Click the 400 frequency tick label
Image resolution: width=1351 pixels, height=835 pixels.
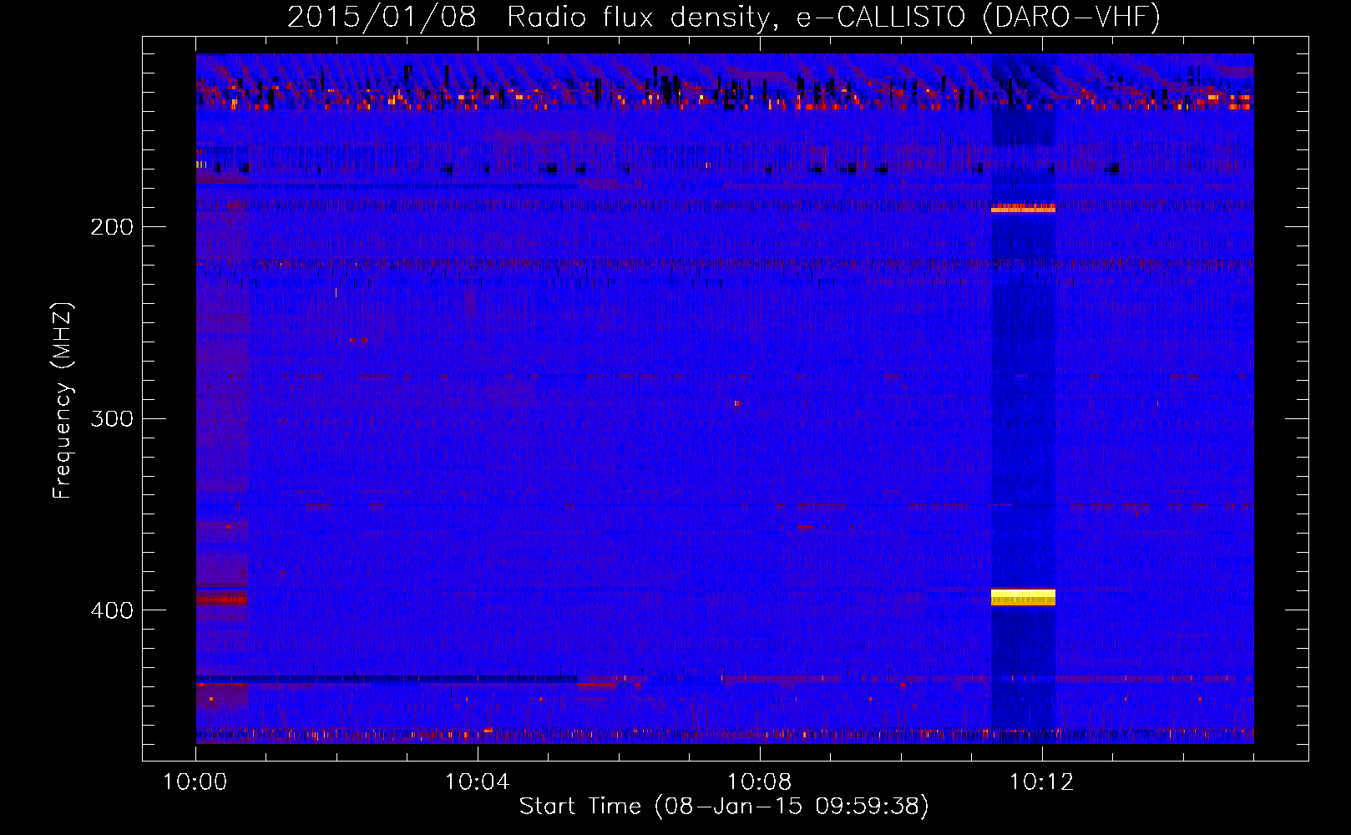(112, 610)
